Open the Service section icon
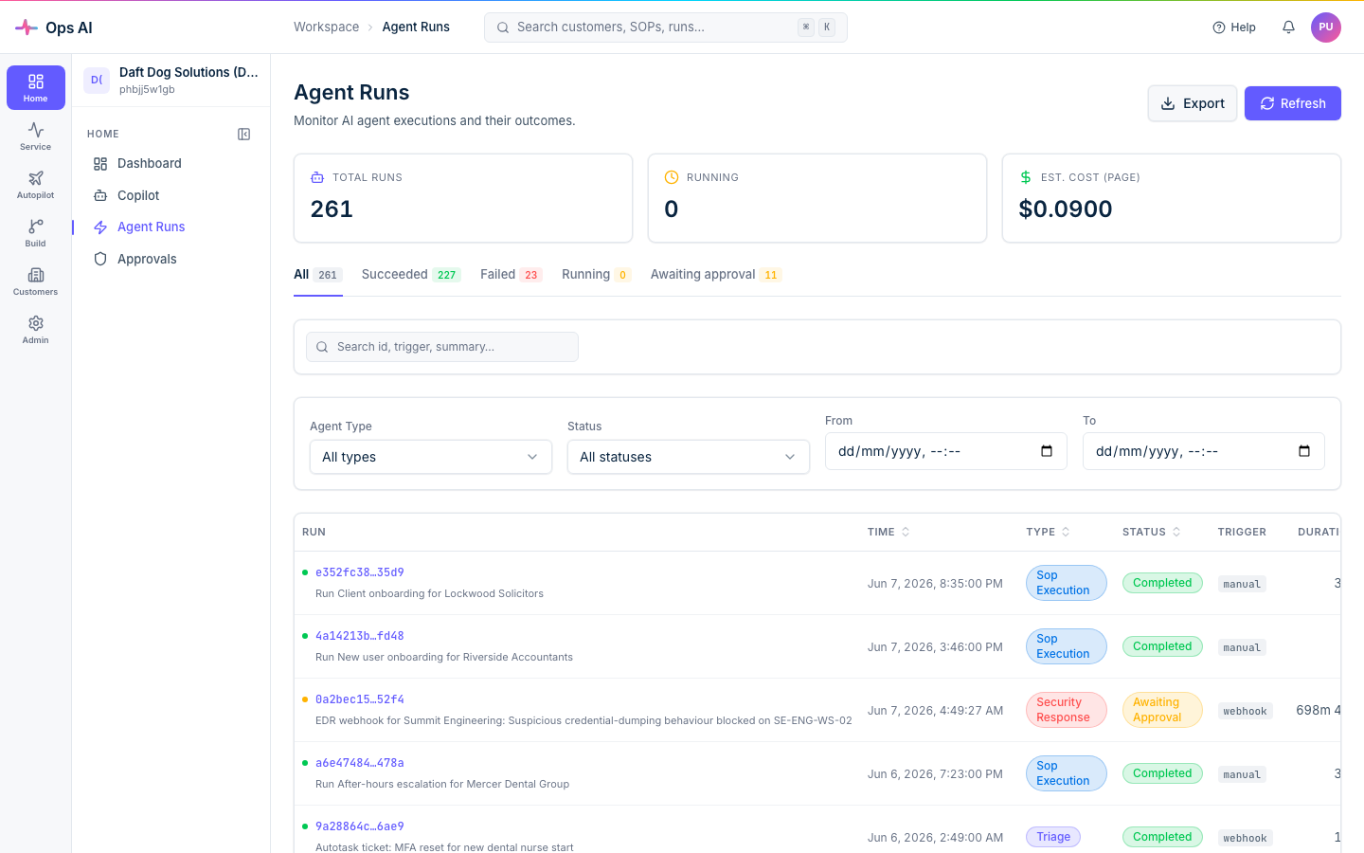 [x=36, y=130]
